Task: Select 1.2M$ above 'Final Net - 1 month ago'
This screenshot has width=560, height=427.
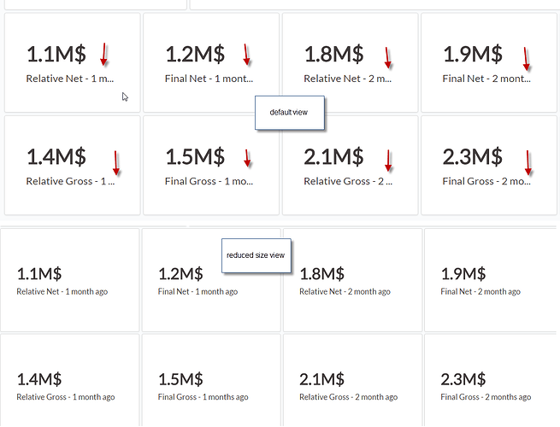Action: [180, 274]
